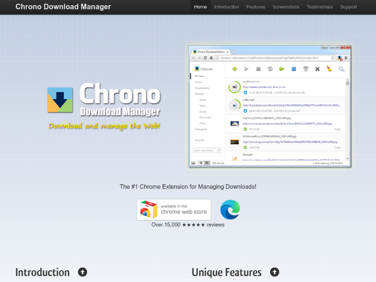Click the Chrome Web Store badge
This screenshot has width=376, height=282.
coord(174,209)
